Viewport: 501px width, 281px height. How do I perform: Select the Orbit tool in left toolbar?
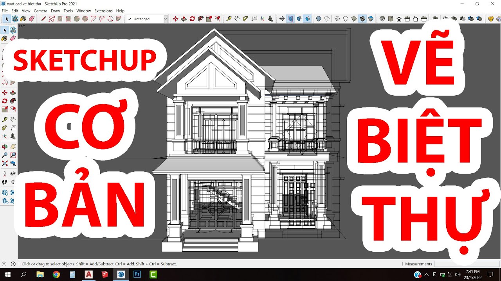(5, 147)
